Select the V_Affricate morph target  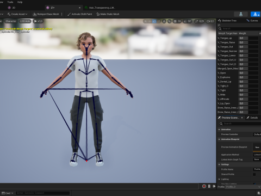point(223,99)
